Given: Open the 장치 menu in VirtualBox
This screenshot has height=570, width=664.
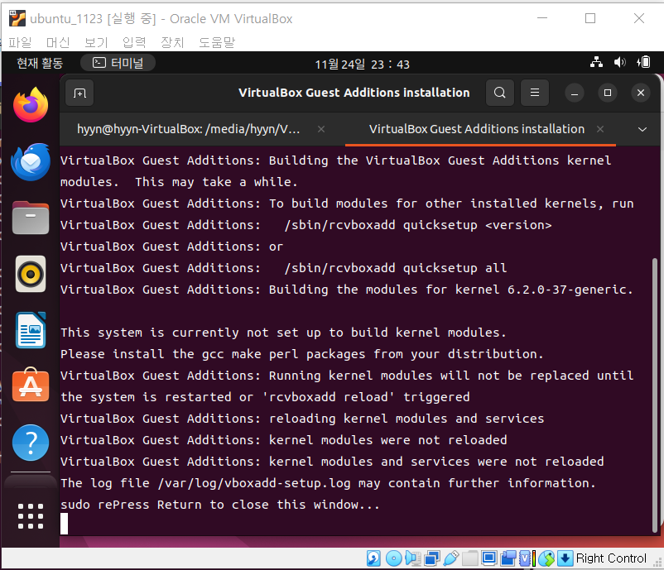Looking at the screenshot, I should [172, 42].
